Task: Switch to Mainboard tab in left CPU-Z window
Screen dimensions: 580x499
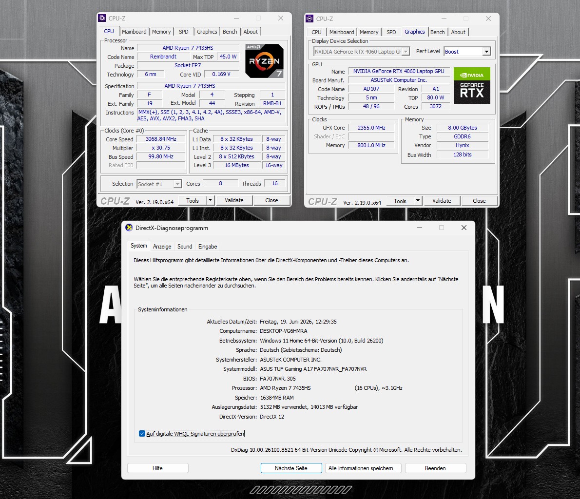Action: 134,32
